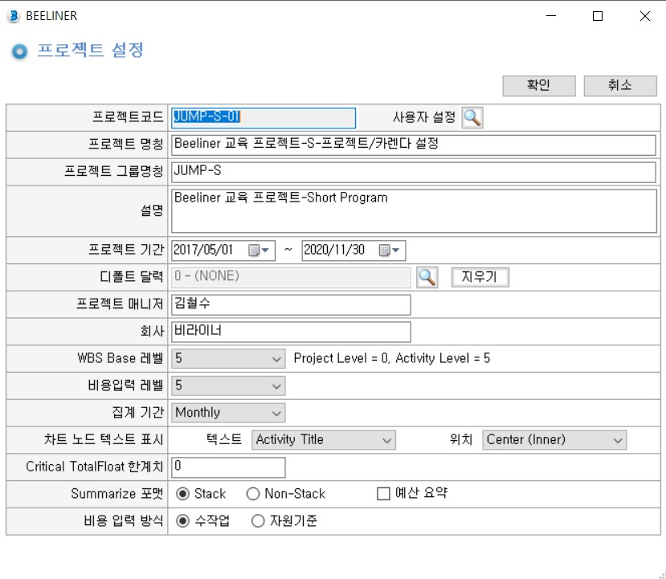Select the Stack summarize format
Viewport: 666px width, 579px height.
point(182,494)
